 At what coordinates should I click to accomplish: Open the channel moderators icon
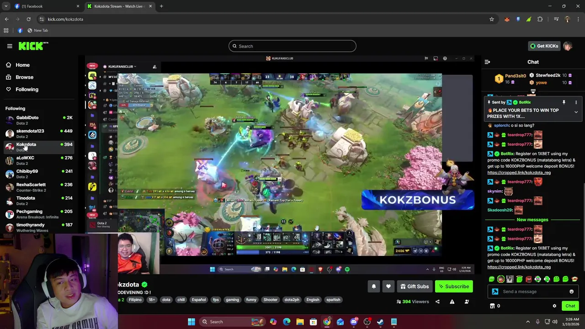click(x=467, y=302)
